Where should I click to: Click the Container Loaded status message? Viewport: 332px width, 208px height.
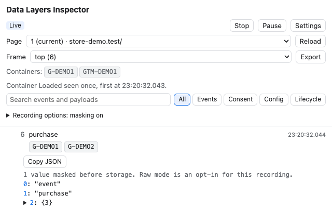pos(87,85)
